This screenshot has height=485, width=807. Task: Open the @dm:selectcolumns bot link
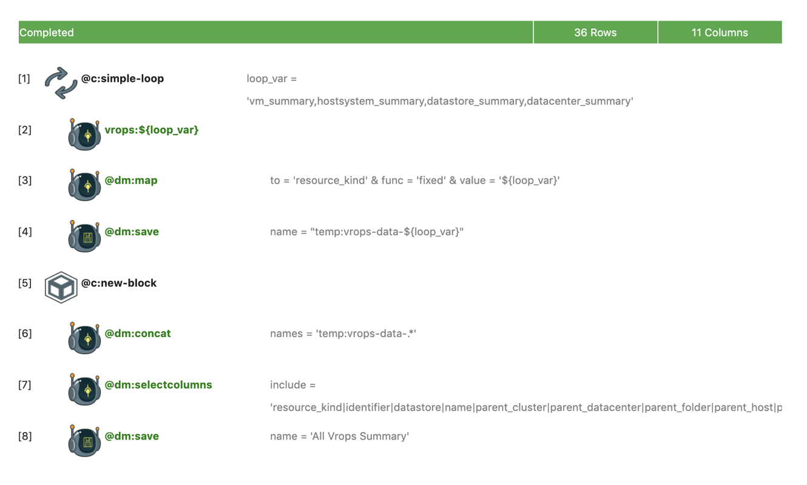click(x=158, y=385)
